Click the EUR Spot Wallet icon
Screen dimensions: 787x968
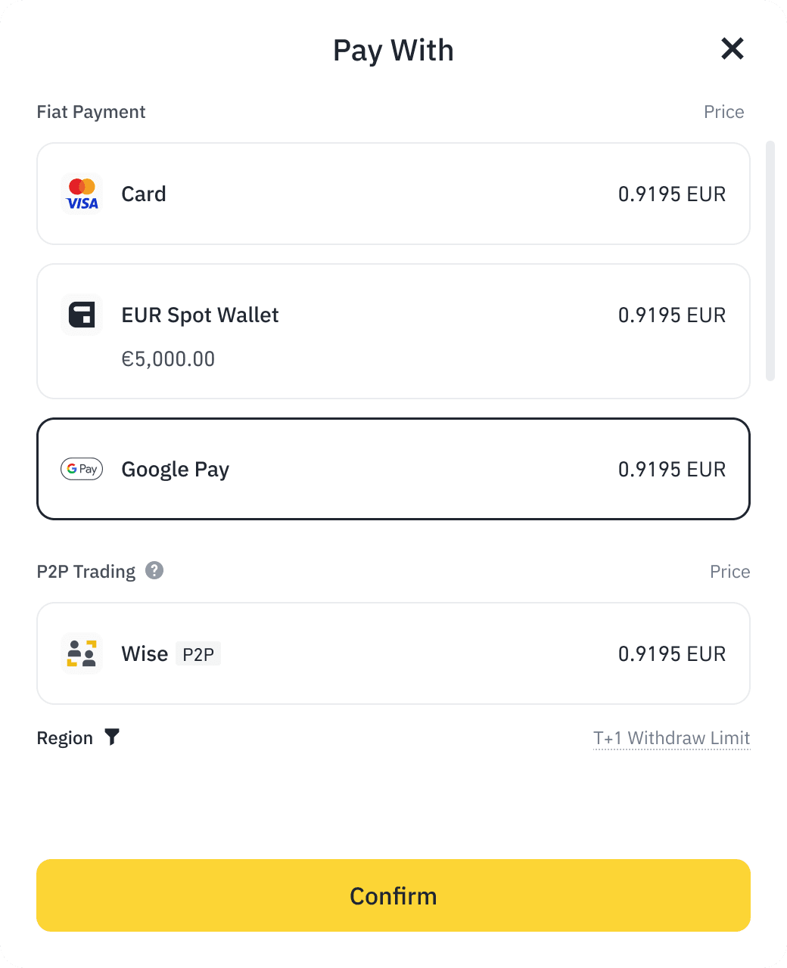(82, 315)
